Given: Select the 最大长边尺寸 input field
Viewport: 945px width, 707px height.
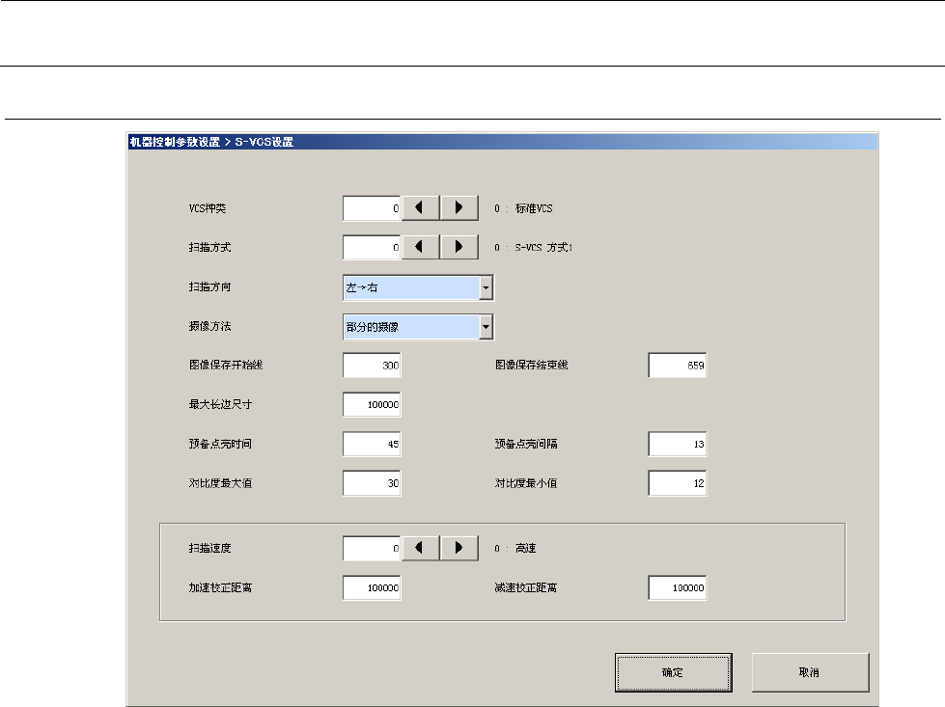Looking at the screenshot, I should (x=372, y=406).
